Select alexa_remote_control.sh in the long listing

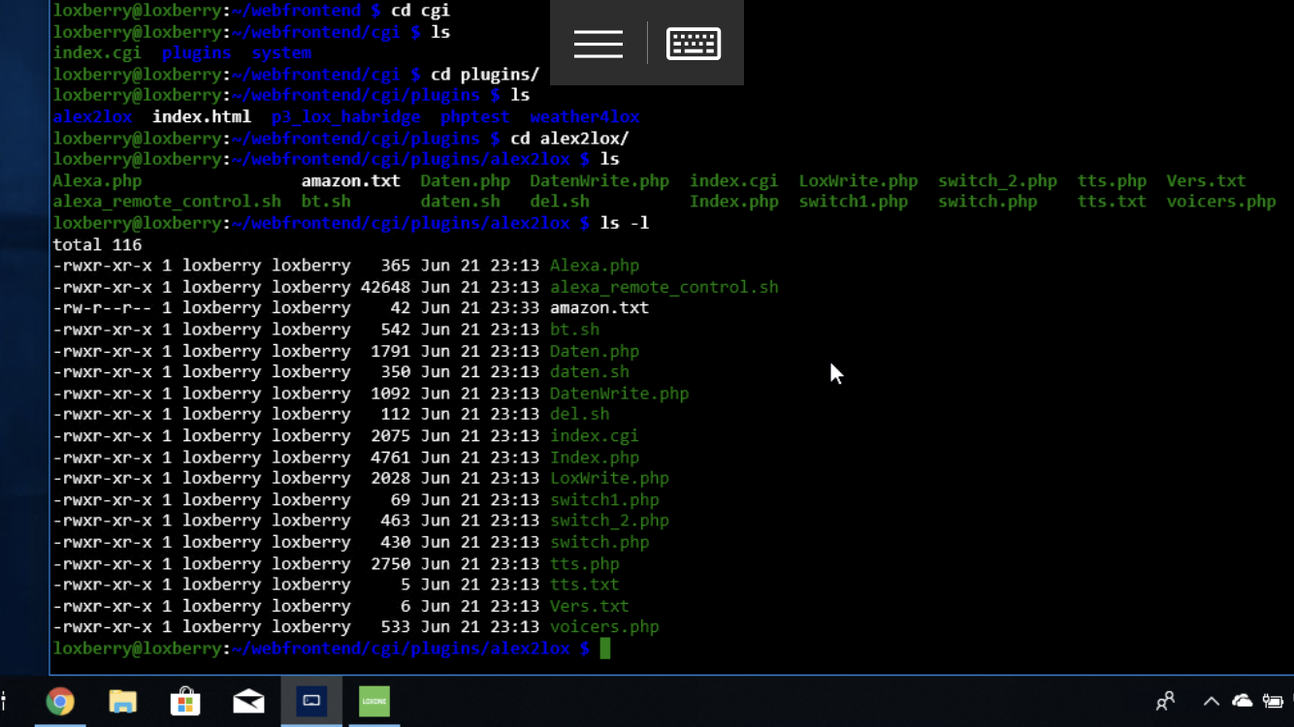click(664, 287)
